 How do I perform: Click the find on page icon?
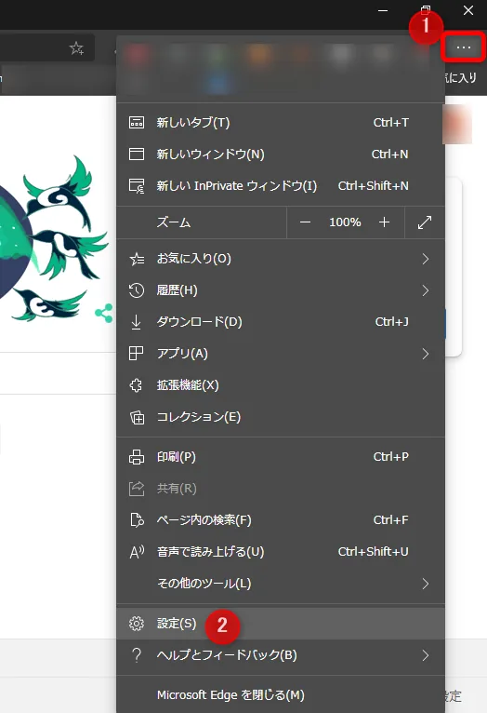[137, 519]
